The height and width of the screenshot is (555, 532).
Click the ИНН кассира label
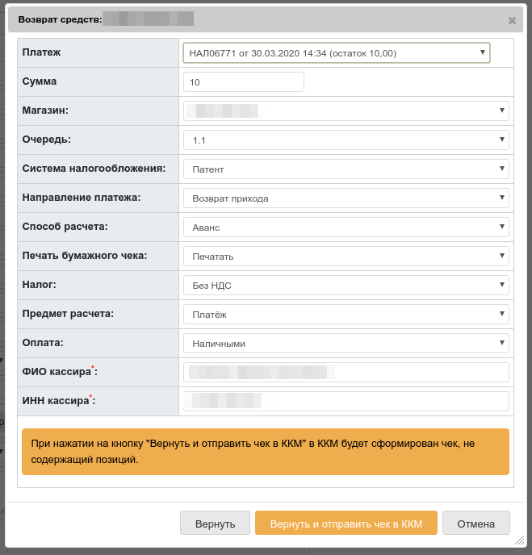point(59,401)
